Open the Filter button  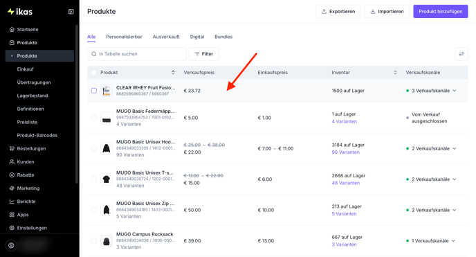[x=203, y=54]
